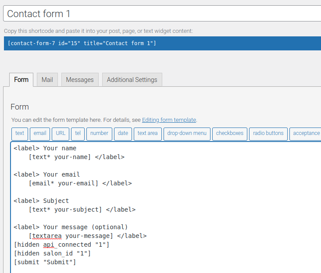Select the contact-form-7 shortcode text
321x273 pixels.
point(82,43)
